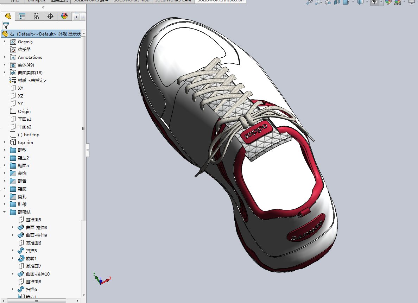The width and height of the screenshot is (418, 303).
Task: Expand the 旋转1 feature
Action: pos(13,258)
